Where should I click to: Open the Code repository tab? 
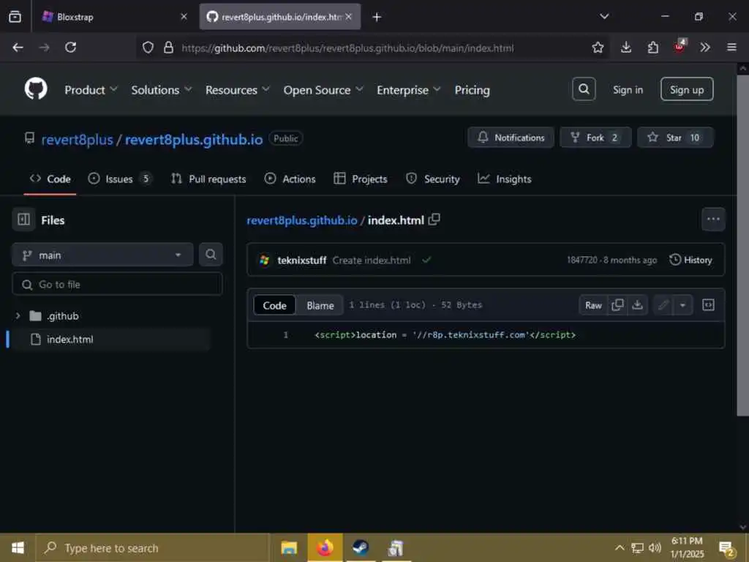50,179
